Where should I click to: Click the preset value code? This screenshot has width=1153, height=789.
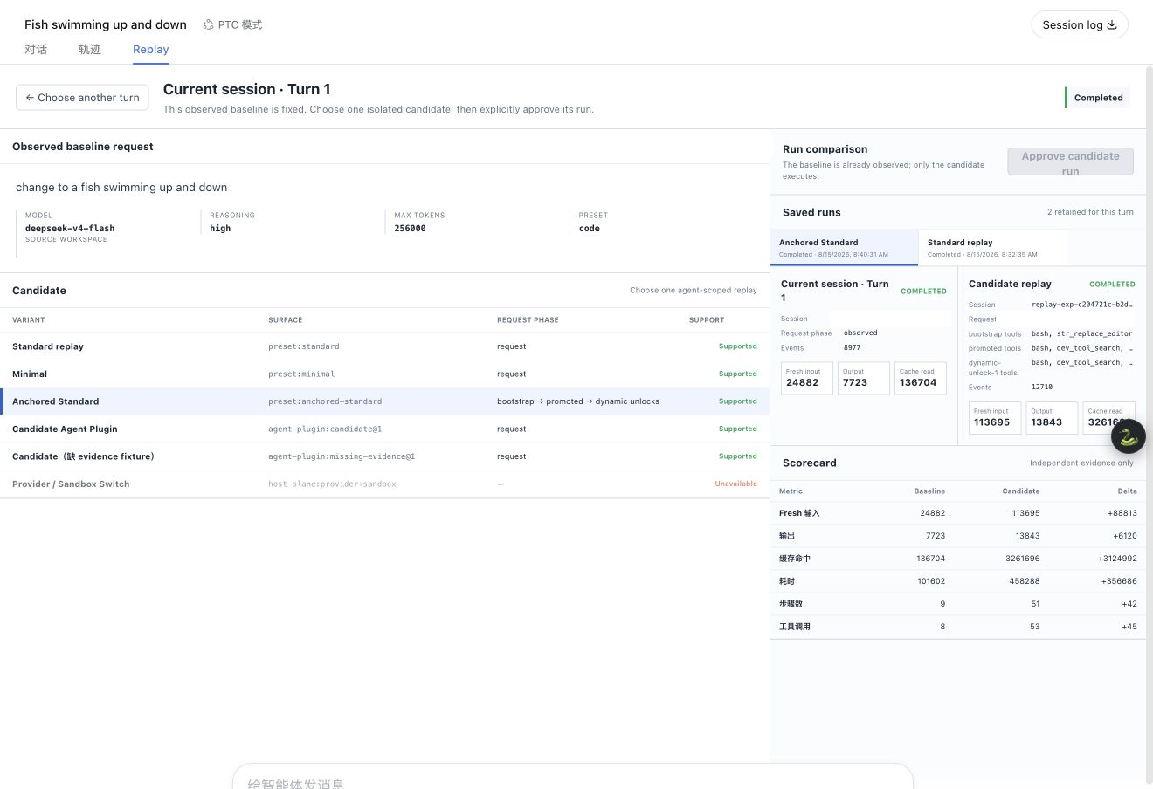590,229
